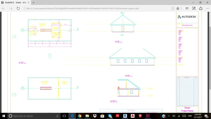Click the back navigation arrow

click(x=4, y=8)
